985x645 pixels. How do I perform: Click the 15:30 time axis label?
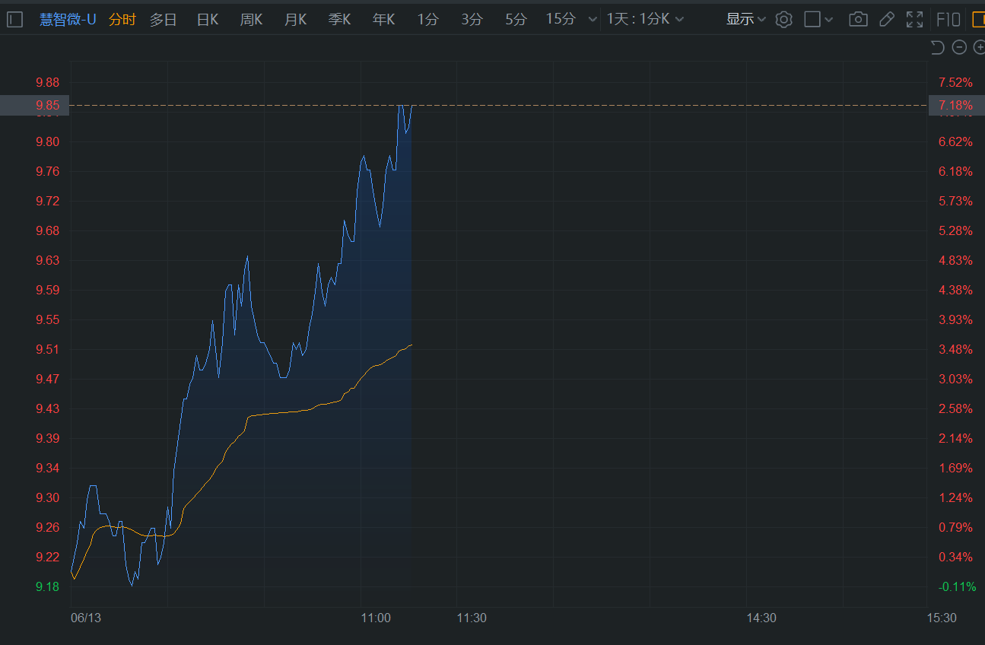click(x=942, y=618)
